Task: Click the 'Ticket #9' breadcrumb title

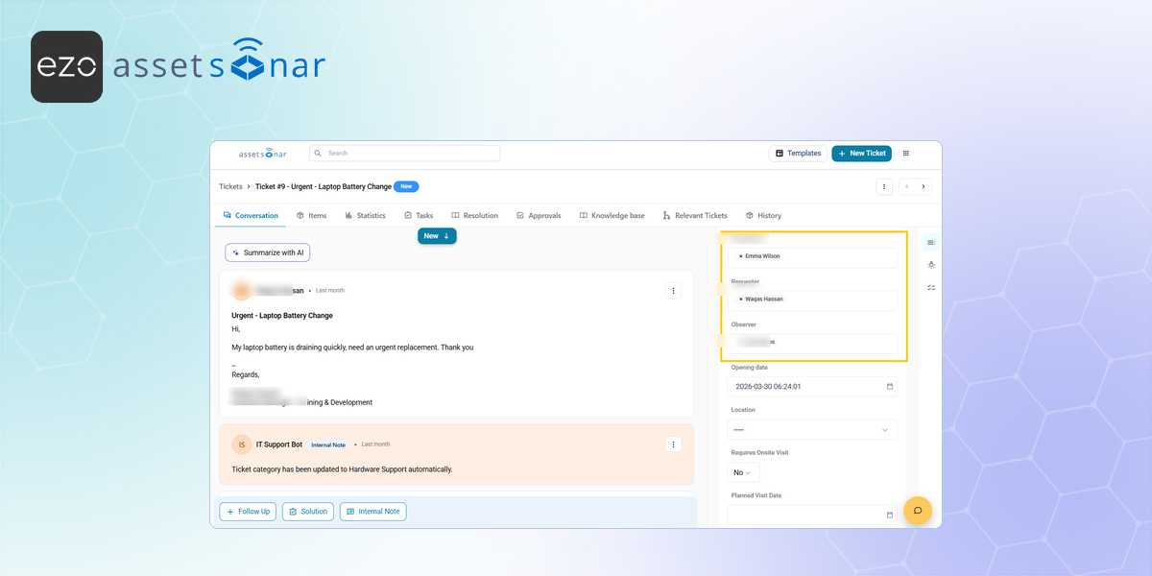Action: click(323, 186)
